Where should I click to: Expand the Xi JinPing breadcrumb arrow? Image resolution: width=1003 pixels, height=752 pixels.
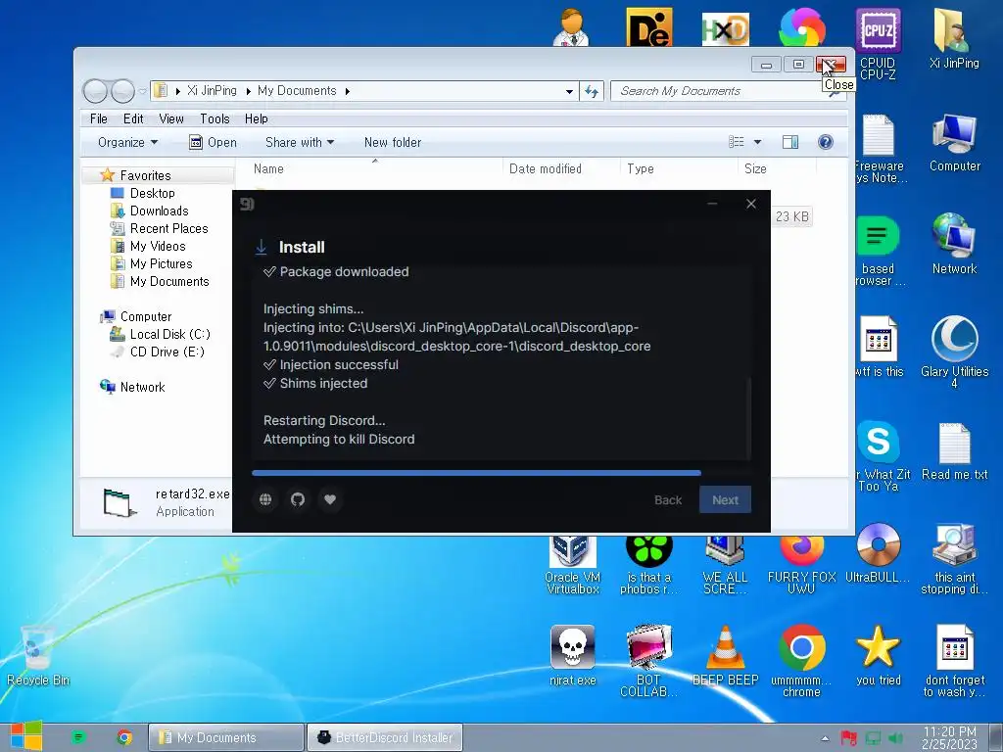click(248, 91)
